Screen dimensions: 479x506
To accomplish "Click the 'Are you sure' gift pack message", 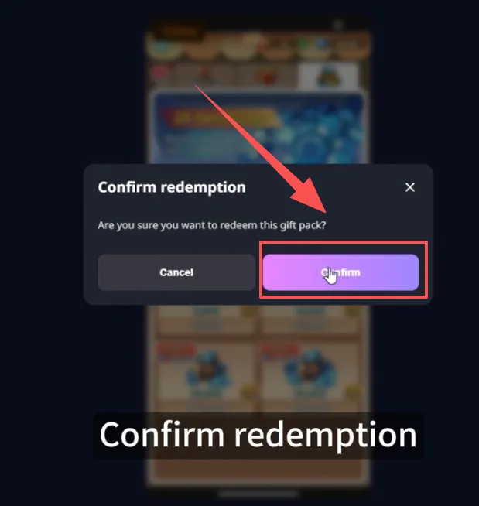I will 212,225.
